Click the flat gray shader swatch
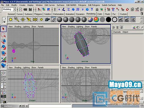The width and height of the screenshot is (144, 108). (102, 19)
